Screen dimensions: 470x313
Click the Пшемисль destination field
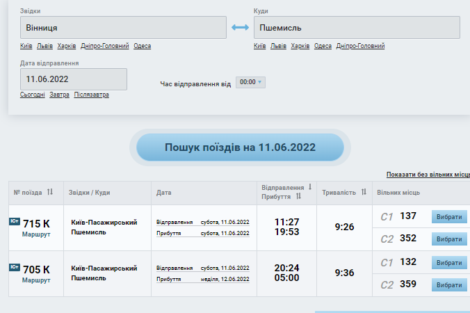click(357, 28)
